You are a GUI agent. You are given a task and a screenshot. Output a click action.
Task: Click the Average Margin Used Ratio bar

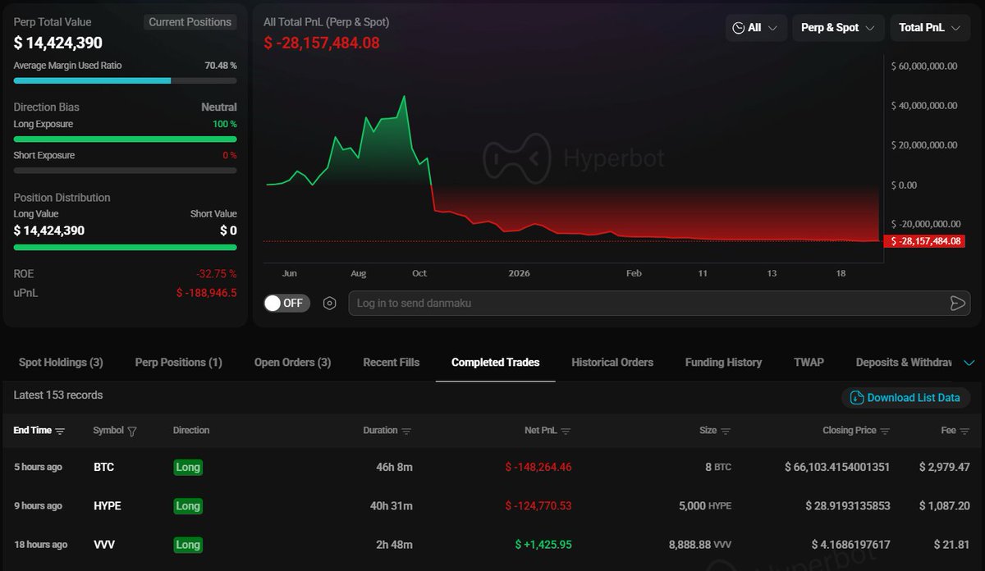point(125,80)
